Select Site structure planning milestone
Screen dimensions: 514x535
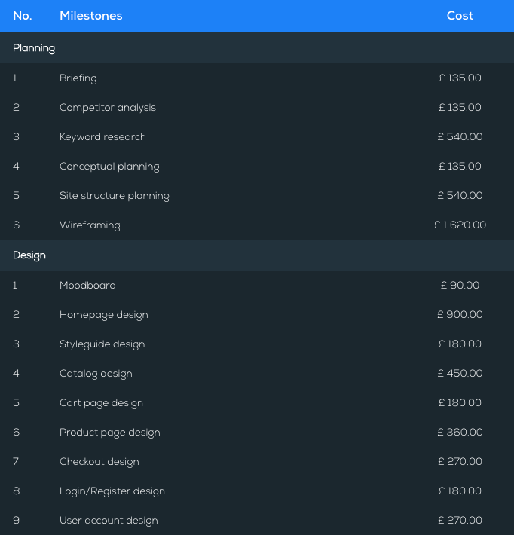115,196
